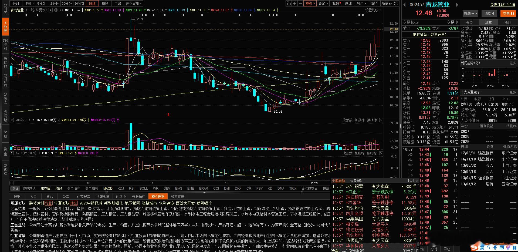518x252 pixels.
Task: Select the MACD indicator tab
Action: click(108, 189)
